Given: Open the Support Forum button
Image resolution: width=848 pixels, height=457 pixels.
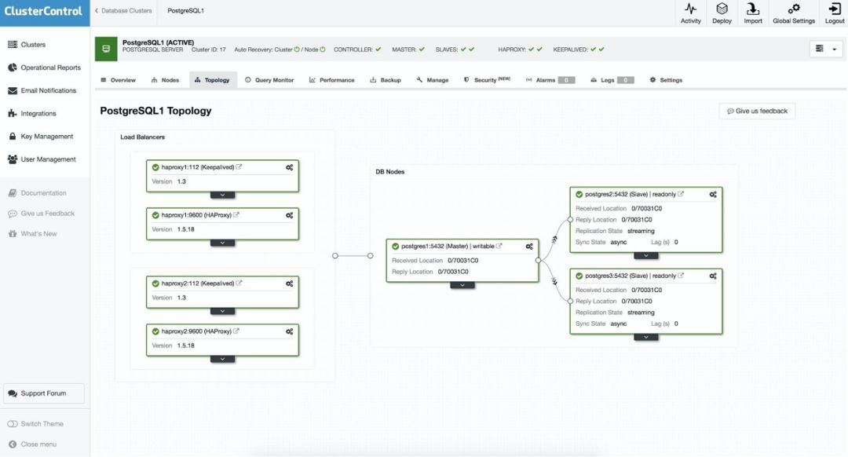Looking at the screenshot, I should click(44, 393).
